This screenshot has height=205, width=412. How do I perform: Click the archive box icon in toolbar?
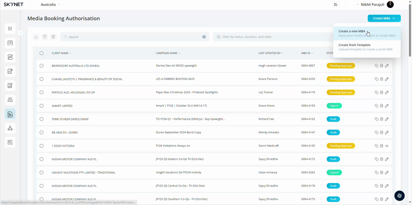pos(45,37)
